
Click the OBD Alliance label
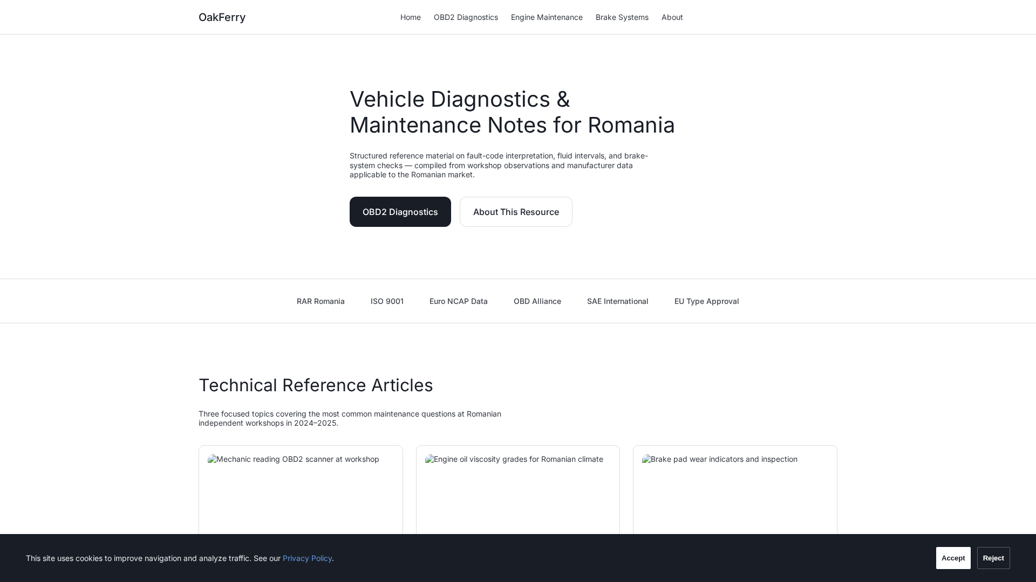537,301
